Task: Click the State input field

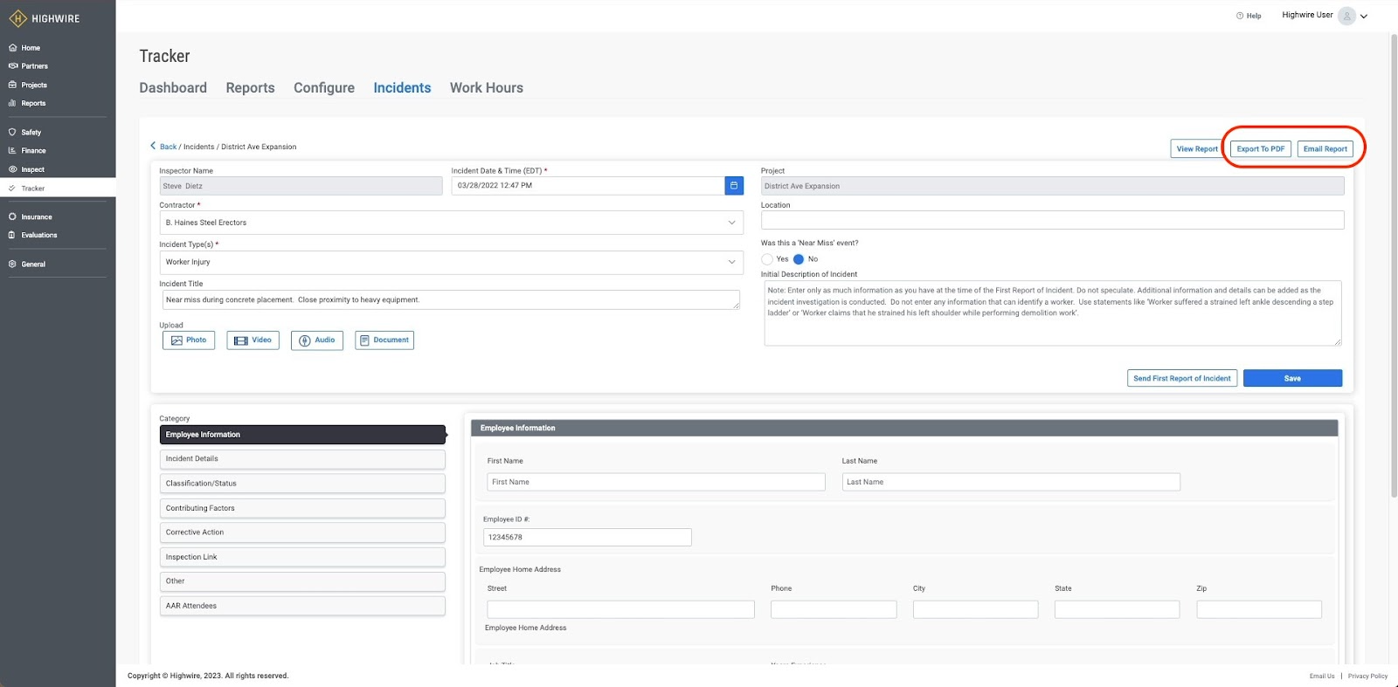Action: click(1117, 609)
